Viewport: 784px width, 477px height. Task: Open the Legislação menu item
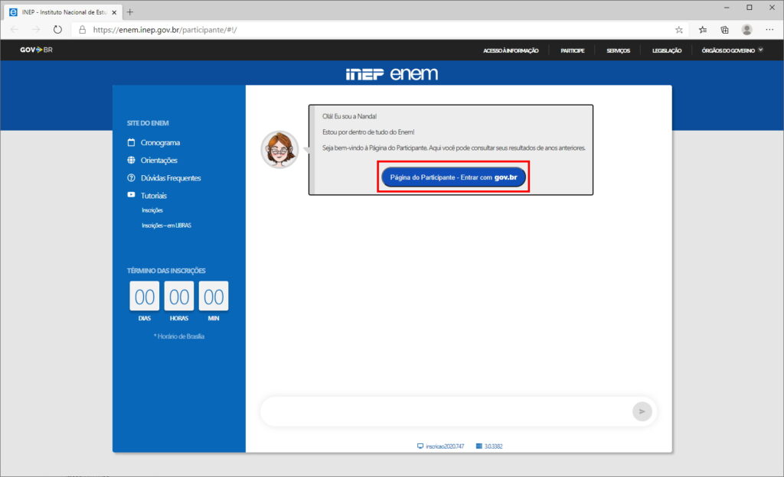tap(667, 50)
